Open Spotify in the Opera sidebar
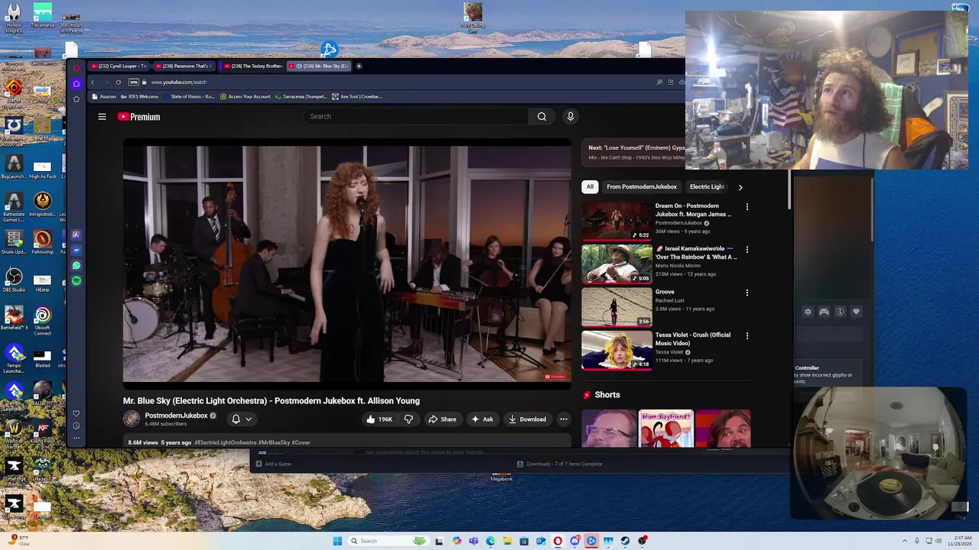Screen dimensions: 979x550 [76, 281]
